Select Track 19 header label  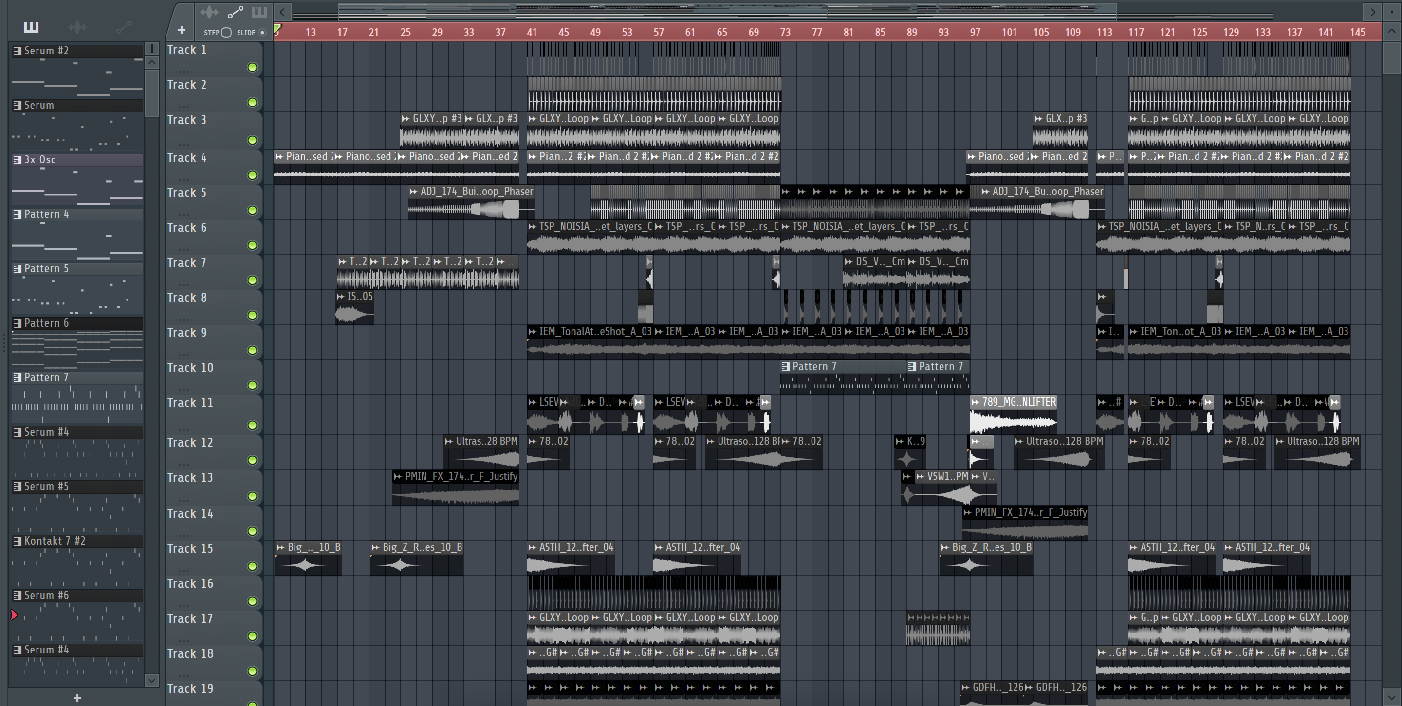click(190, 689)
